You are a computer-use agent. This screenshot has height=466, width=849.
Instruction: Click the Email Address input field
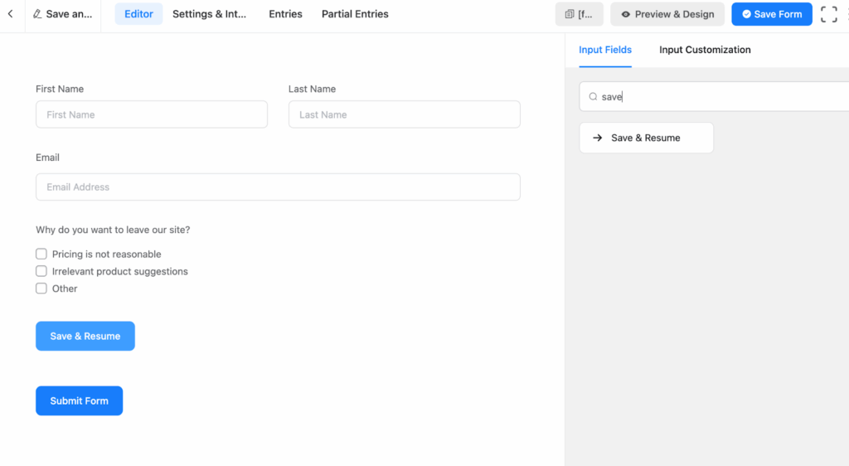click(278, 187)
